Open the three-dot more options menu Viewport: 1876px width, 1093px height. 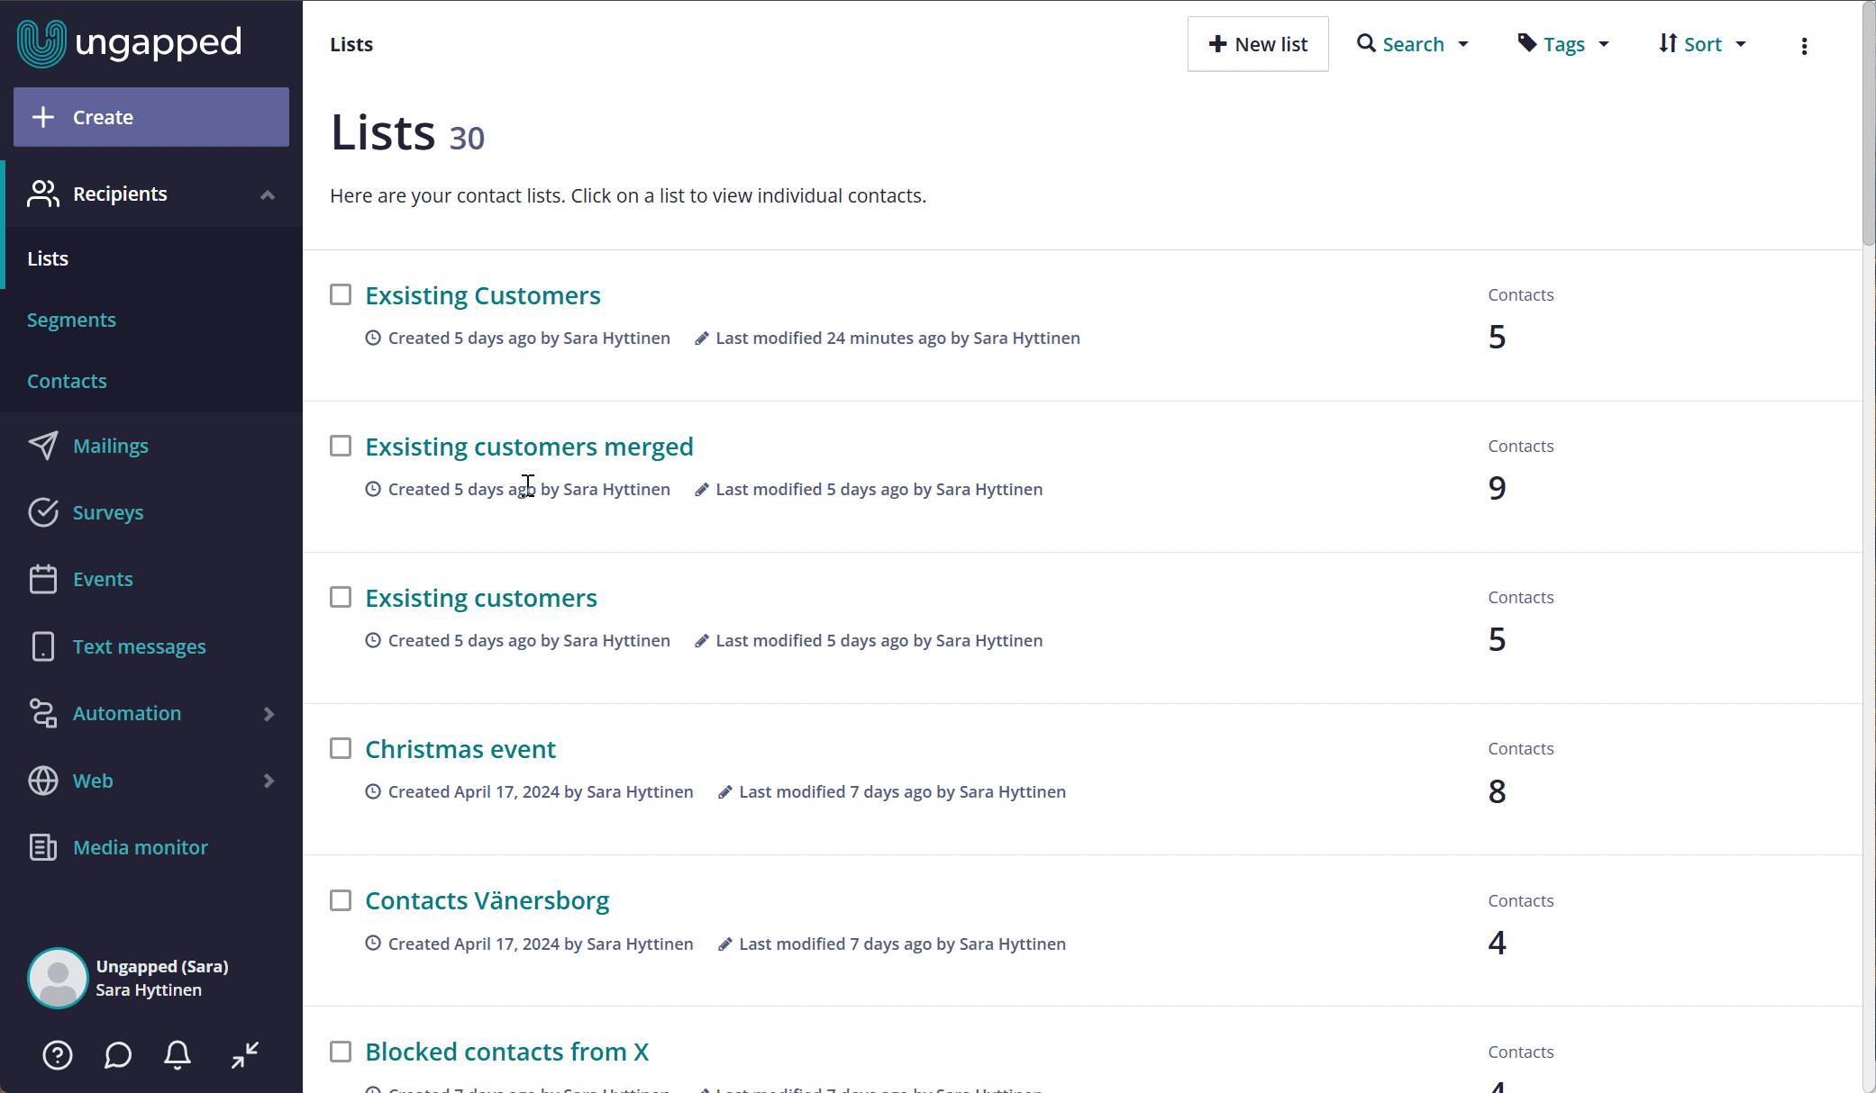tap(1804, 46)
